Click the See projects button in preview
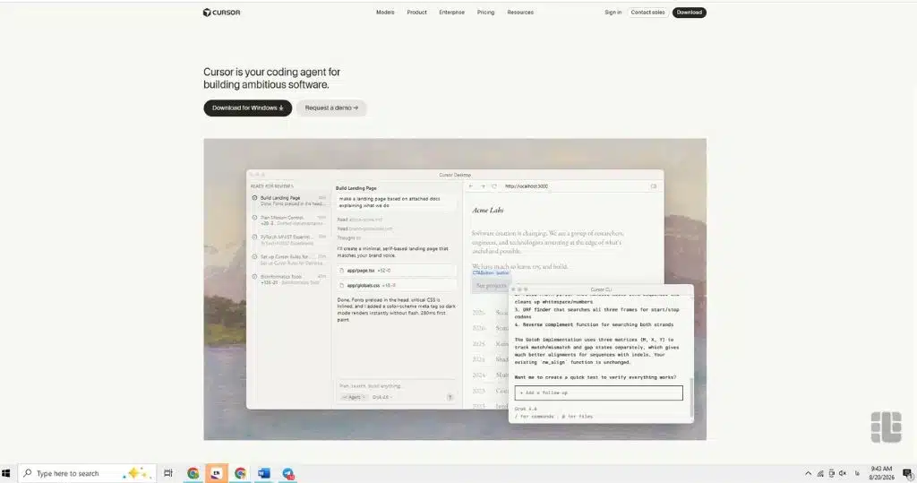This screenshot has width=917, height=483. [491, 285]
